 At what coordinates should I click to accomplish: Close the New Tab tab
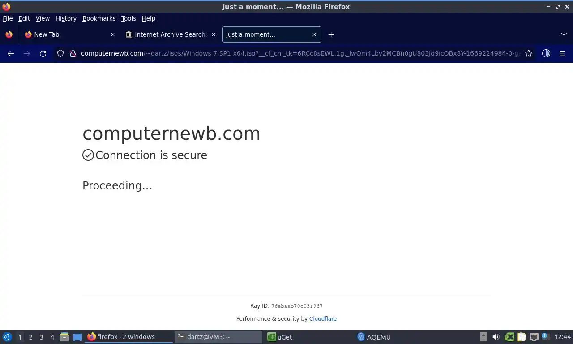pyautogui.click(x=113, y=34)
